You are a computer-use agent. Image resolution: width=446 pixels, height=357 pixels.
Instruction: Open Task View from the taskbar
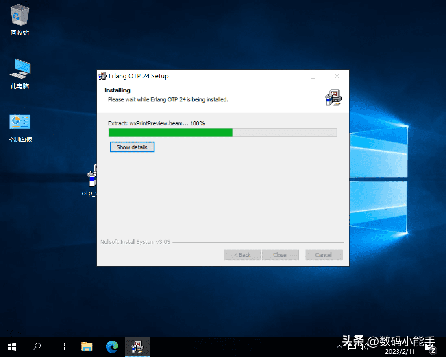click(x=61, y=347)
